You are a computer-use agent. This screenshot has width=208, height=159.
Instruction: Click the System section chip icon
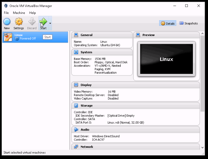[x=76, y=52]
